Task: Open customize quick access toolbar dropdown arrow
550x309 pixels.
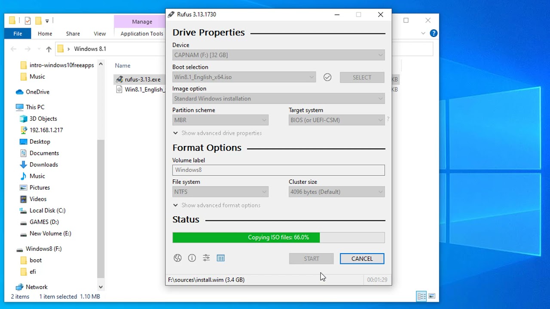Action: (47, 21)
